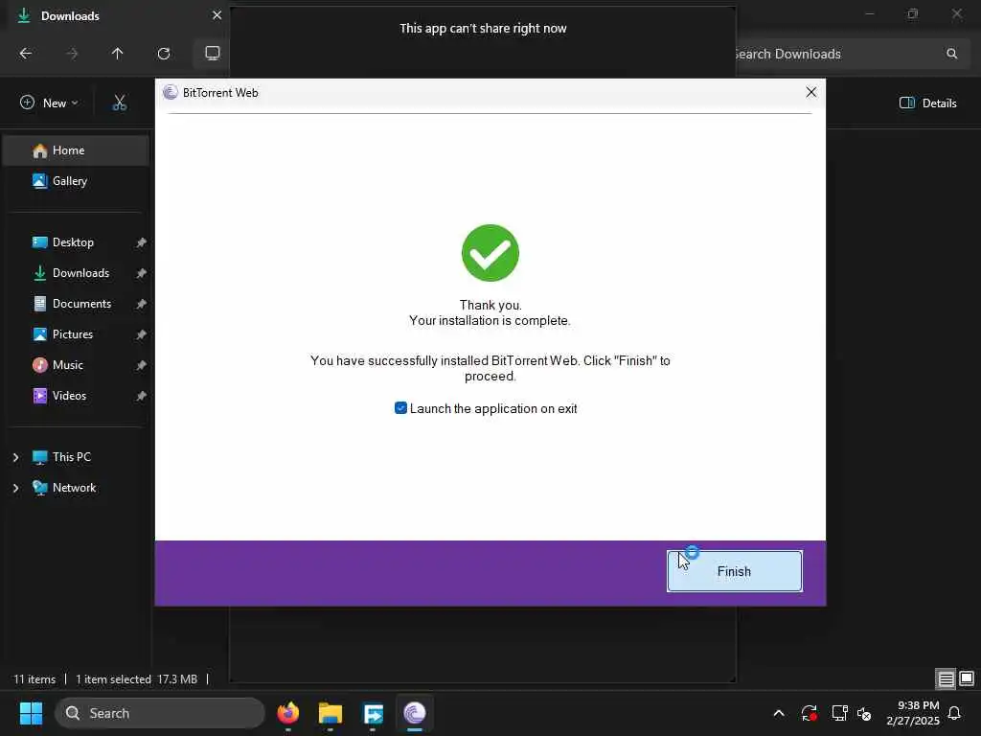This screenshot has height=736, width=981.
Task: Click the This PC monitor icon in address bar
Action: 213,54
